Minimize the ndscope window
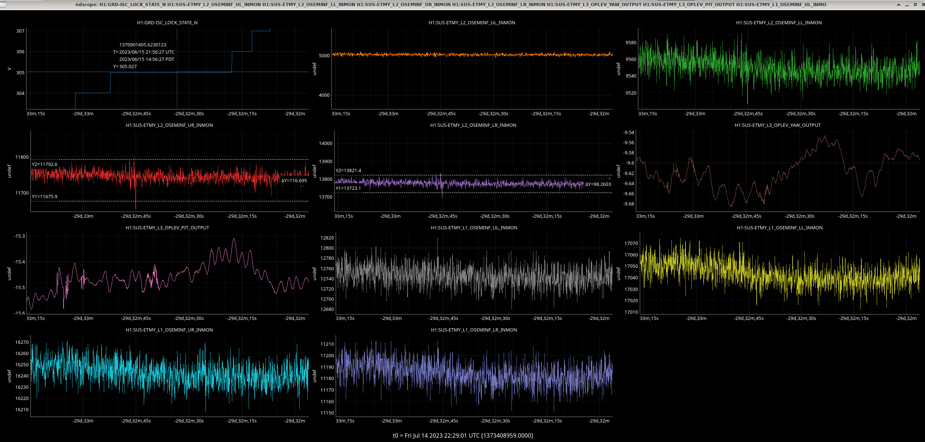 pos(907,5)
